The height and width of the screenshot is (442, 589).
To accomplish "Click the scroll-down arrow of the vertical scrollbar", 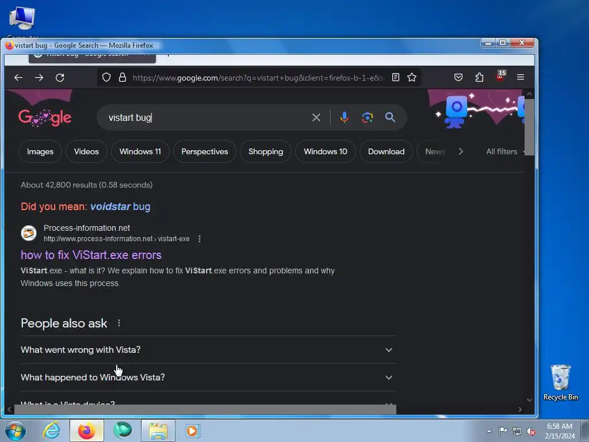I will [x=529, y=400].
